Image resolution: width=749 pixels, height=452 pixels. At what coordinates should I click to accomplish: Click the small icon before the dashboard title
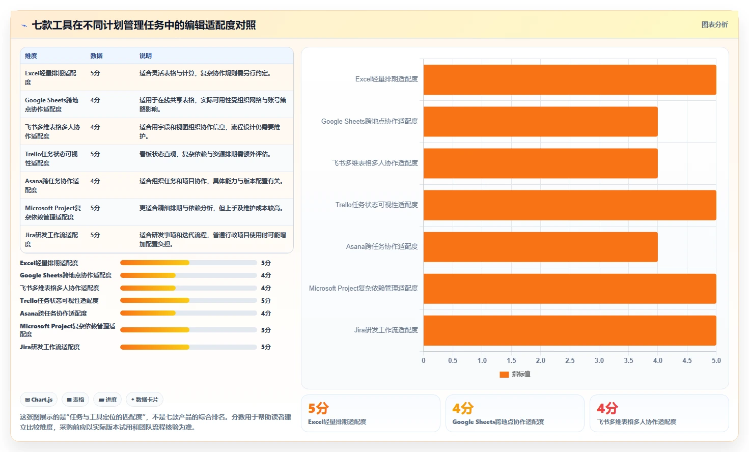click(x=24, y=25)
